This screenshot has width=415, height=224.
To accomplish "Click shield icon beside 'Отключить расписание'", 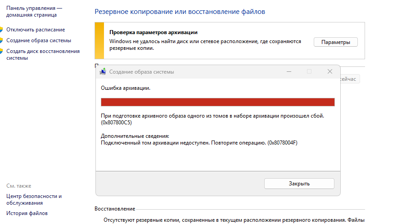I will (x=1, y=30).
